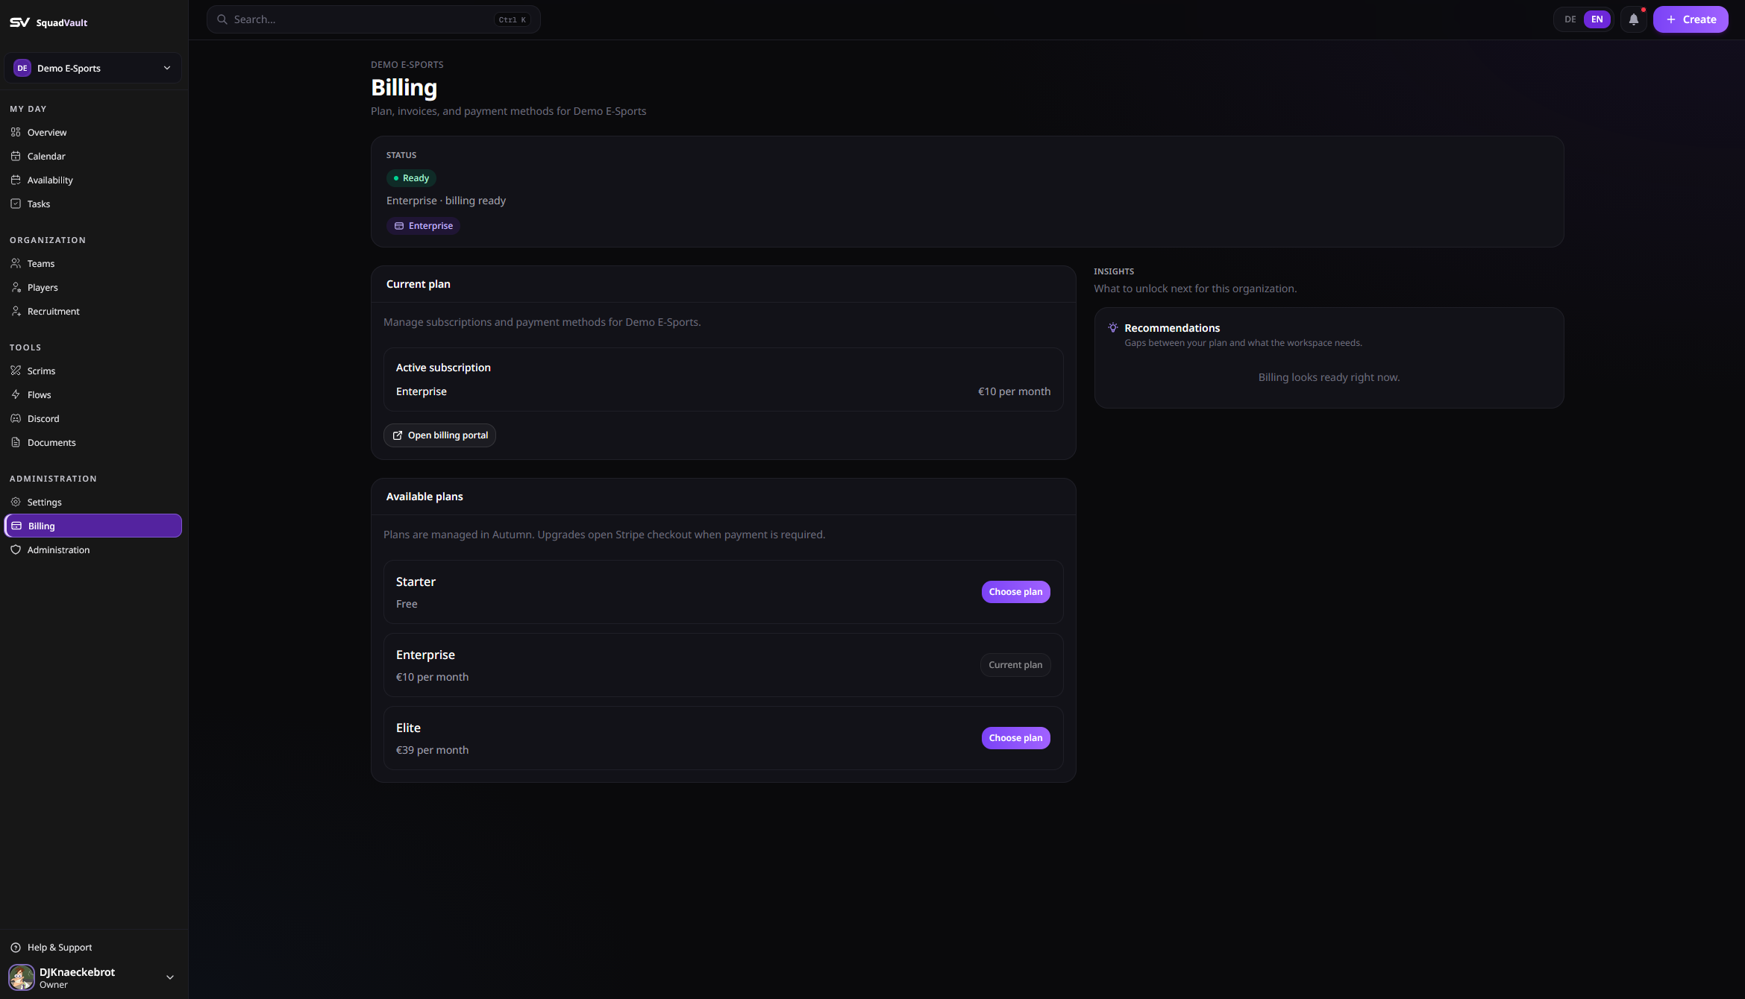This screenshot has height=999, width=1745.
Task: Focus the Search input field
Action: (373, 19)
